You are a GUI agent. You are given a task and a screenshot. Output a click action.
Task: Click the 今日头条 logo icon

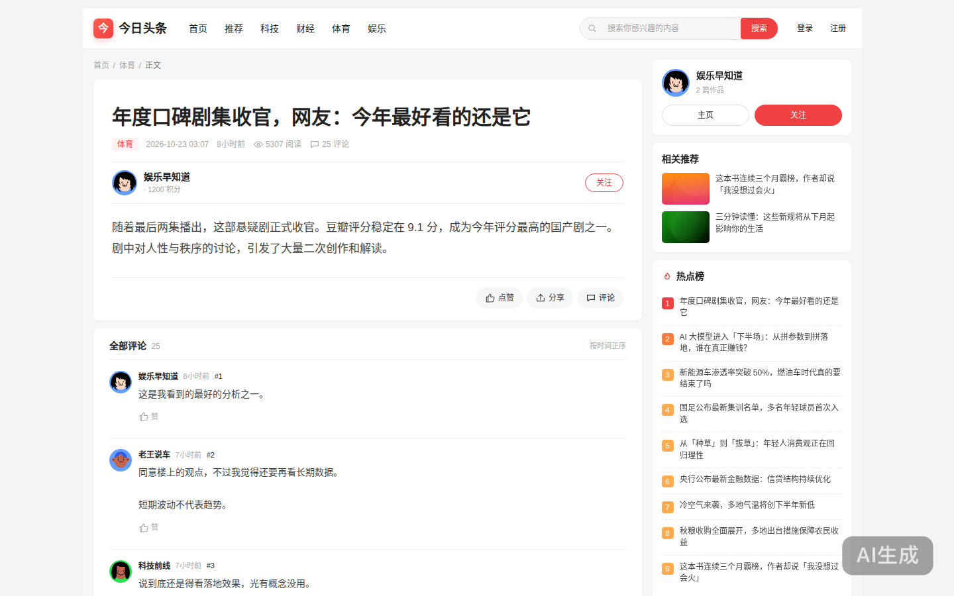[x=103, y=28]
